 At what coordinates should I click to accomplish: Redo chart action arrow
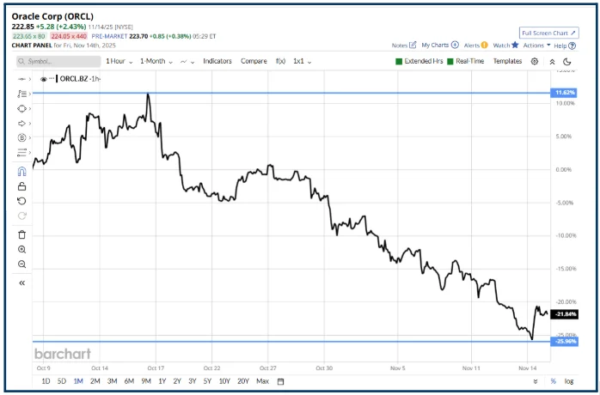[x=21, y=216]
